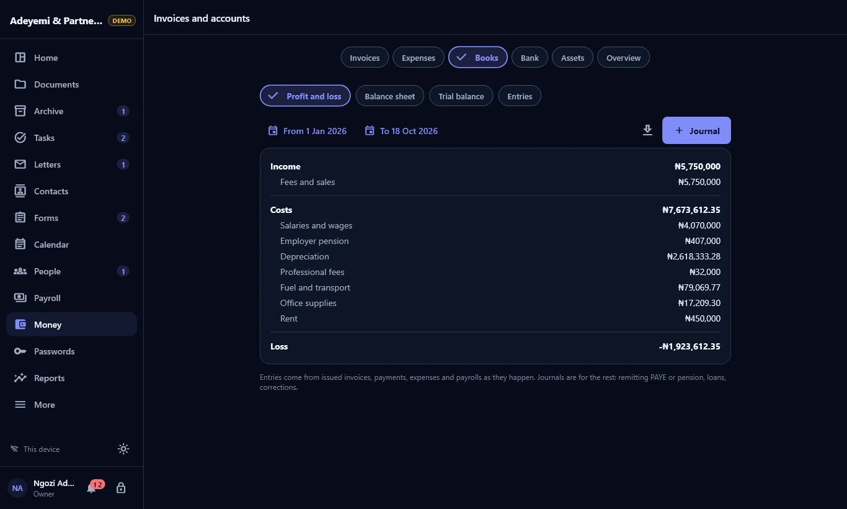
Task: Click the notifications bell icon
Action: pos(92,488)
